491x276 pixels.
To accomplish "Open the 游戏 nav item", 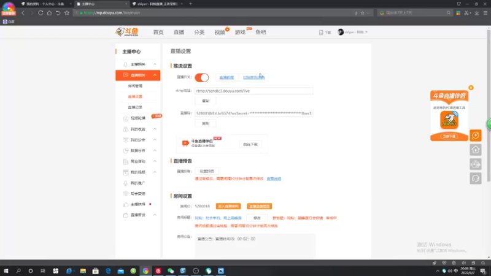I will point(240,33).
